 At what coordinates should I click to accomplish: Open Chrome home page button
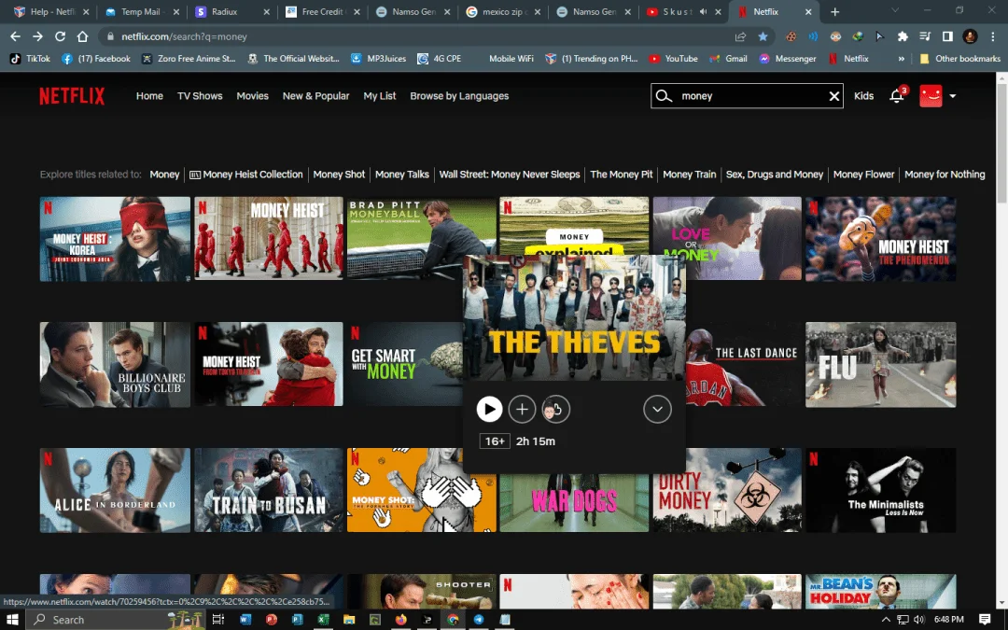click(82, 36)
